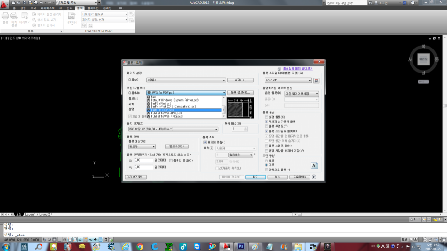The width and height of the screenshot is (447, 251).
Task: Enable the plot transparency checkbox
Action: pos(267,126)
